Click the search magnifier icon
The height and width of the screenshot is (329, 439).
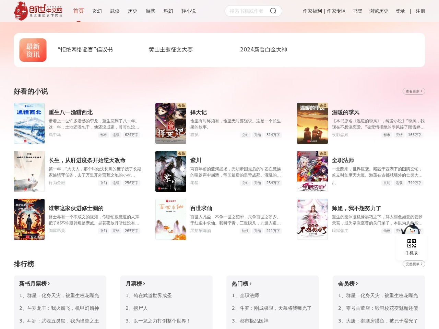point(273,11)
